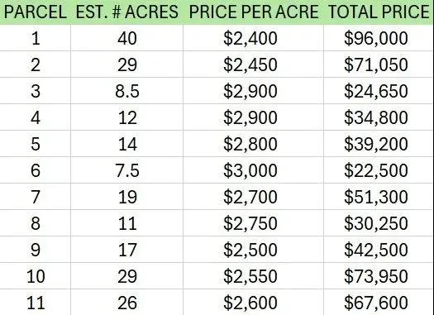
Task: Select the TOTAL PRICE header cell
Action: (379, 12)
